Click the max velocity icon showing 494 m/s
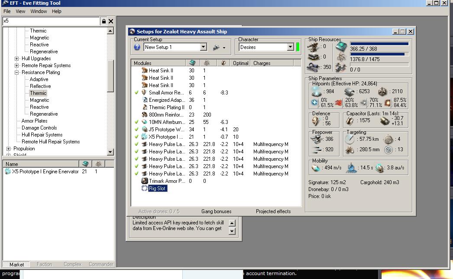 pos(316,168)
